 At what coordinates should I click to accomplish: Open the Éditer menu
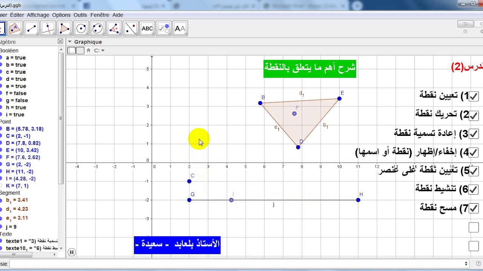pos(17,15)
